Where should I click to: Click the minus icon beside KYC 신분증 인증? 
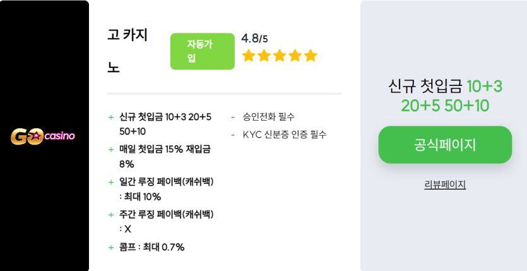[233, 135]
